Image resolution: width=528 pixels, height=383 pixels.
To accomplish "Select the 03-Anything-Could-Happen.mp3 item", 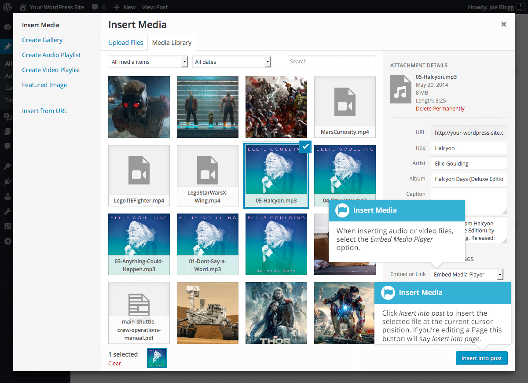I will click(x=139, y=244).
